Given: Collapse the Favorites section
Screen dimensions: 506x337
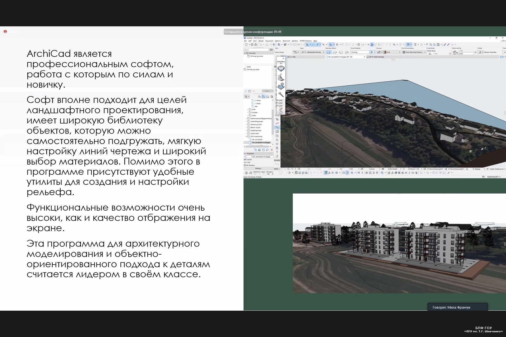Looking at the screenshot, I should click(x=245, y=53).
